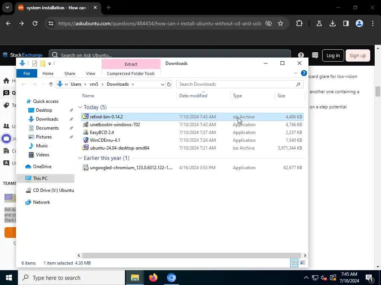
Task: Open the browser Downloads icon
Action: (x=332, y=23)
